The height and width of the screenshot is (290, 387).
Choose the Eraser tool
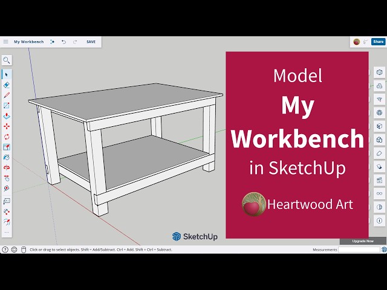7,85
